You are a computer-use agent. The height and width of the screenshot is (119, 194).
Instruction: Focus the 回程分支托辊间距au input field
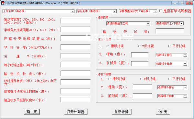(x=76, y=38)
